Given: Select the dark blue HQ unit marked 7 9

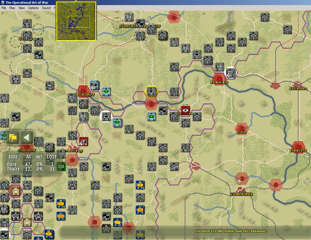Looking at the screenshot, I should (x=140, y=210).
